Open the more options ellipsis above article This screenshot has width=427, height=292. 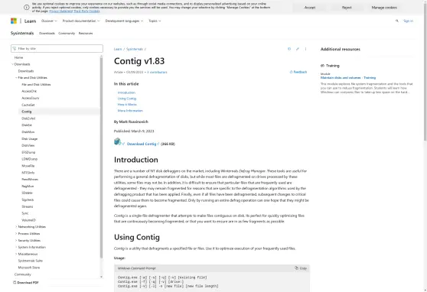click(305, 49)
